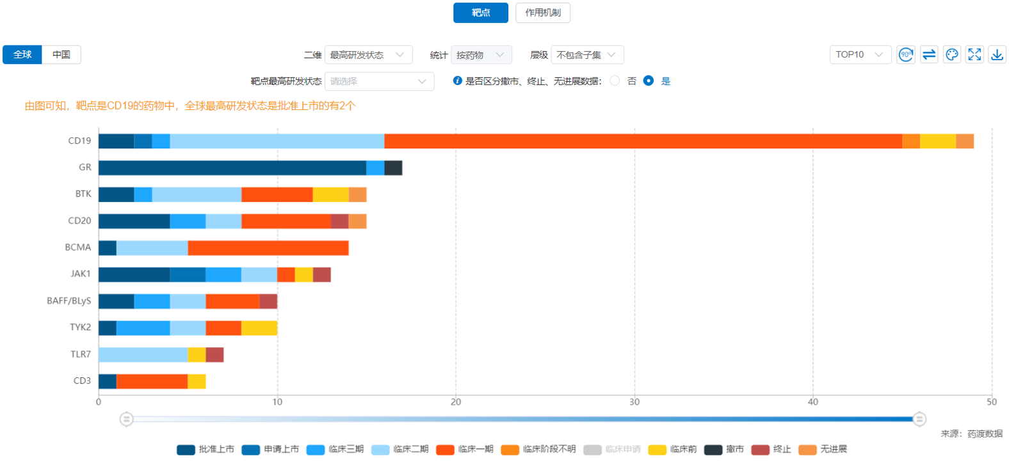
Task: Toggle the 临床三期 legend swatch
Action: (x=316, y=450)
